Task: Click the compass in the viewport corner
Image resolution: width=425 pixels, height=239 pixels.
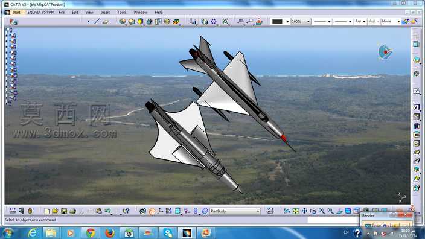Action: click(x=385, y=52)
